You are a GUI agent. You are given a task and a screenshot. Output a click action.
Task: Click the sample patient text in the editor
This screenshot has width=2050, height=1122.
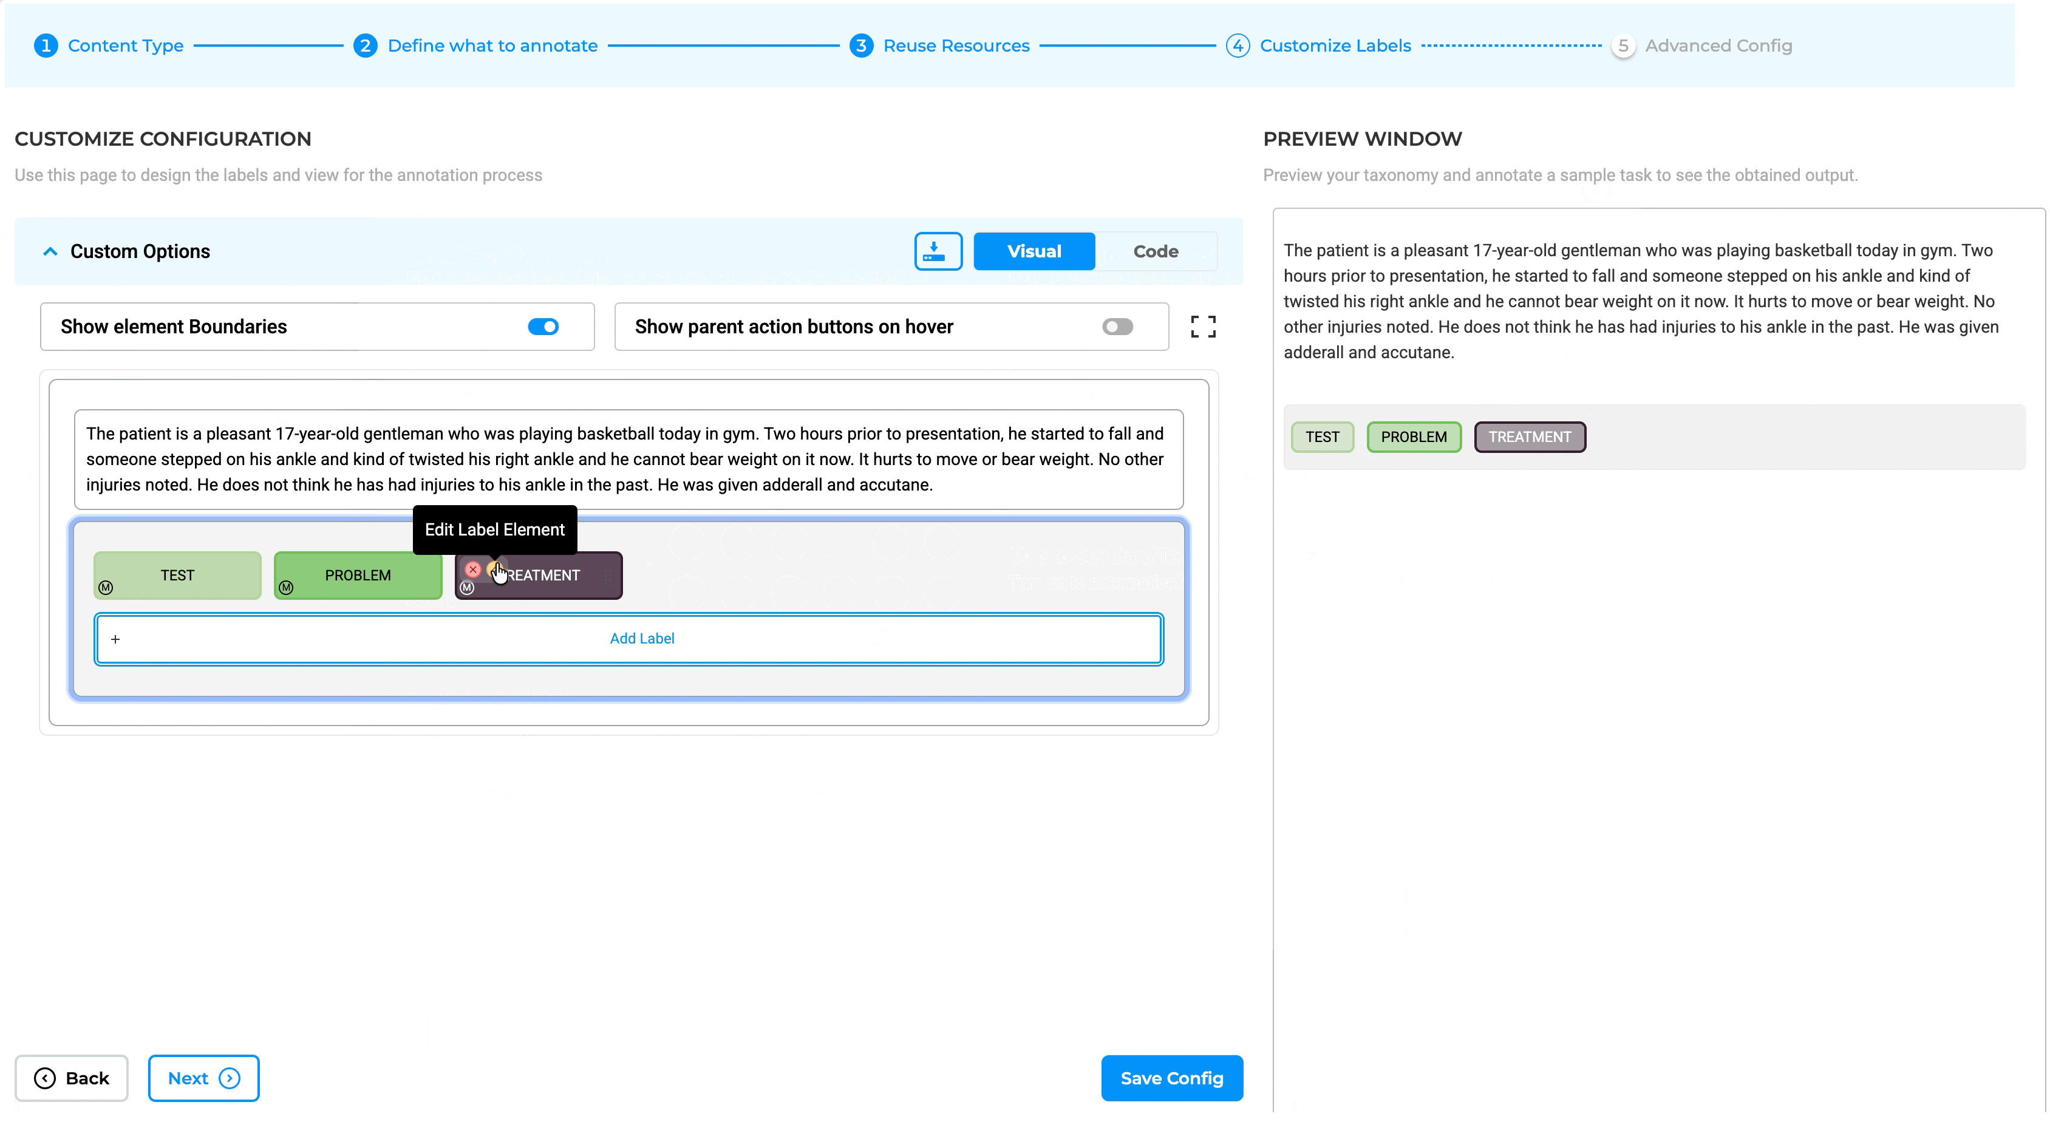click(x=625, y=459)
